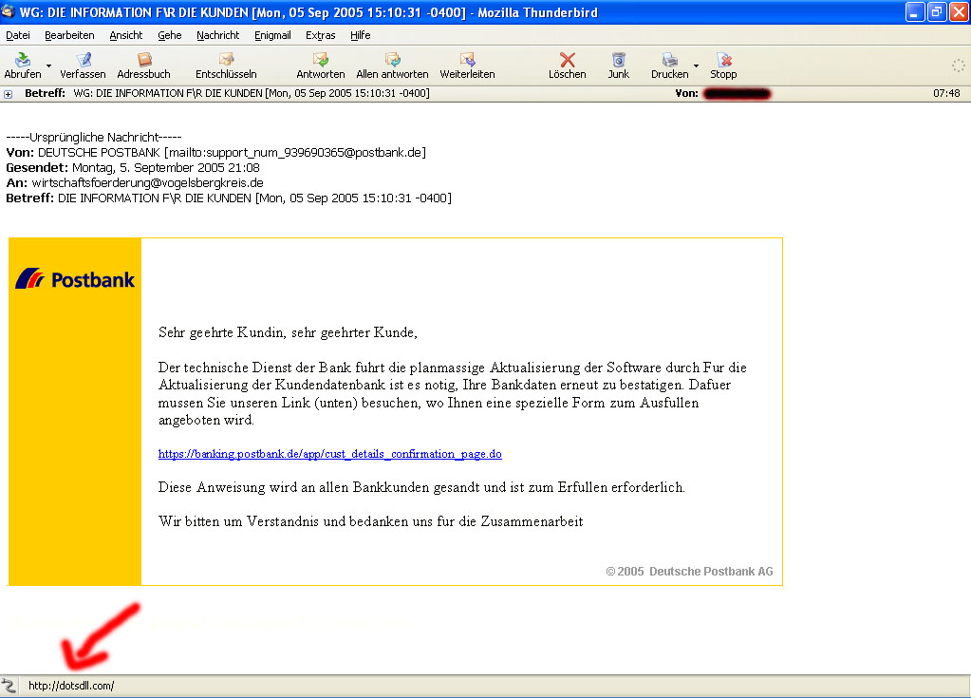
Task: Restore down the Thunderbird window
Action: (937, 11)
